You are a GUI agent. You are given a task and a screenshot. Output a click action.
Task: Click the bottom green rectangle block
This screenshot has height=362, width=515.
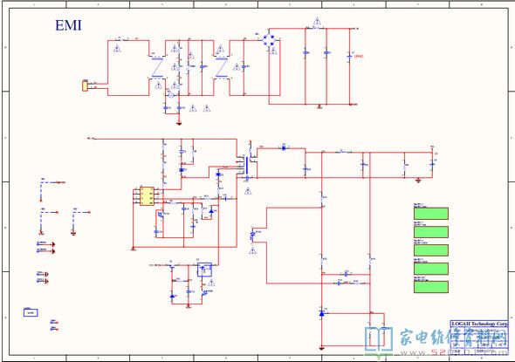tap(431, 287)
